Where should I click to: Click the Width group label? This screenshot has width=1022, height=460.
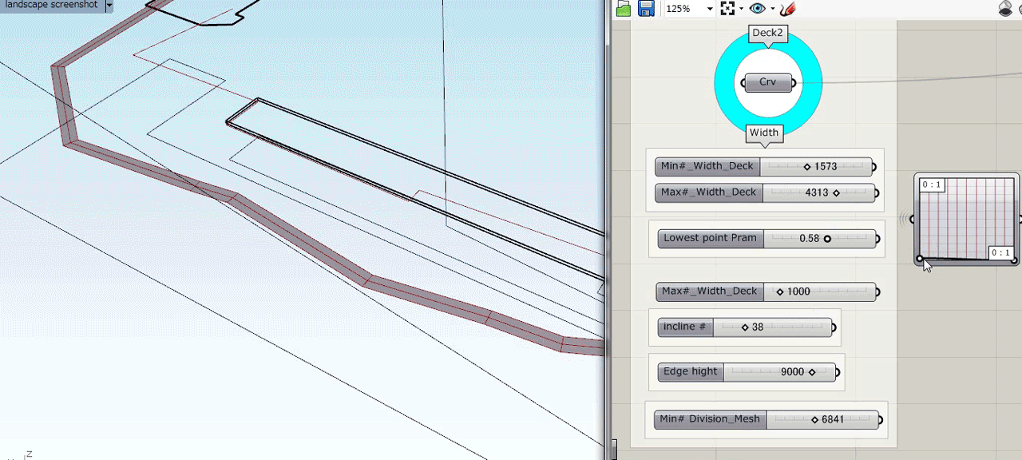click(764, 133)
